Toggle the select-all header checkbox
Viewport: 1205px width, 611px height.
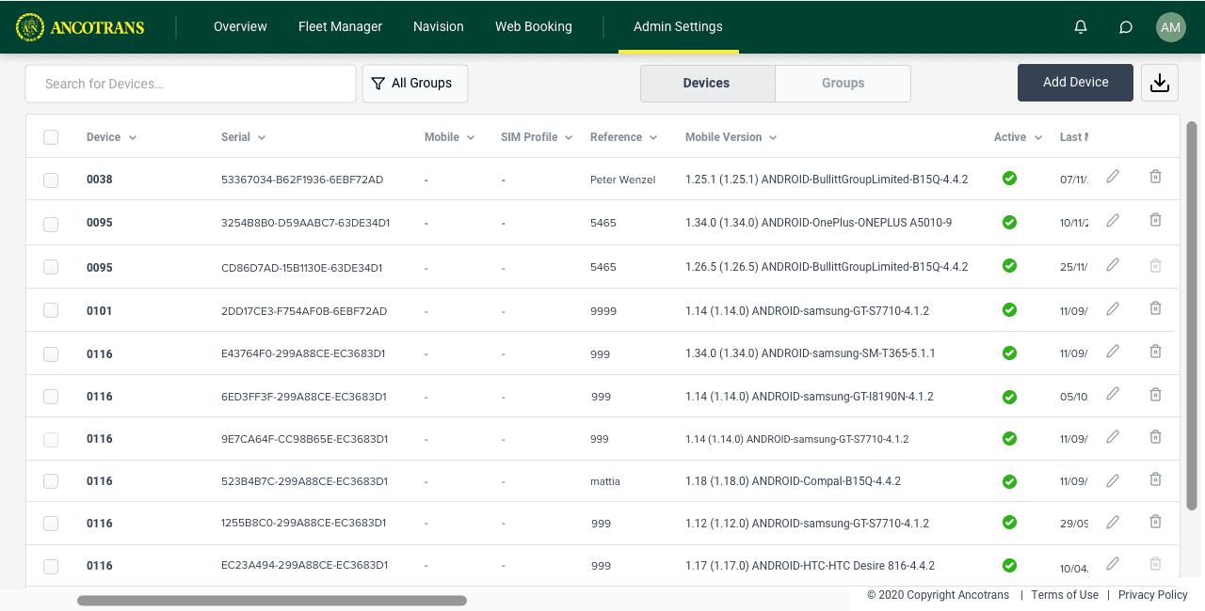pyautogui.click(x=51, y=137)
